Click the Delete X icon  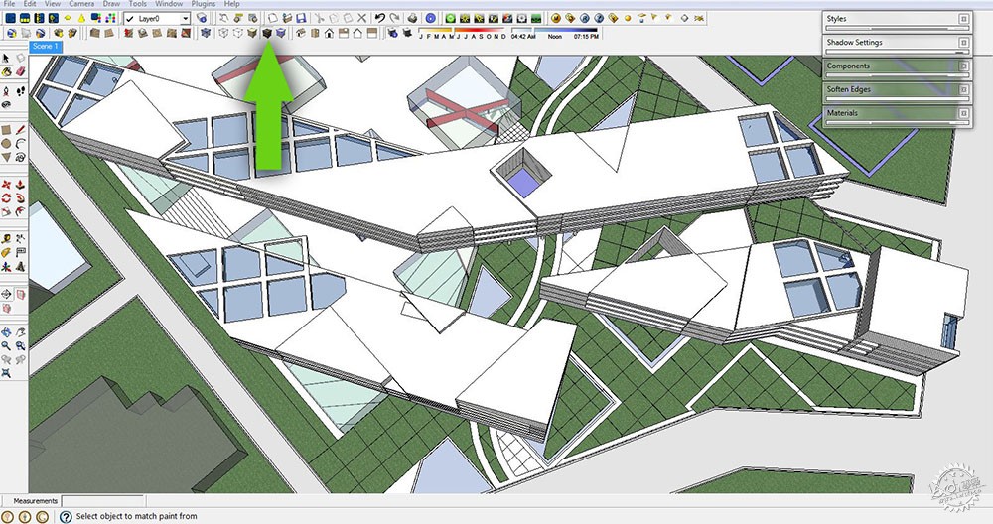[x=362, y=18]
